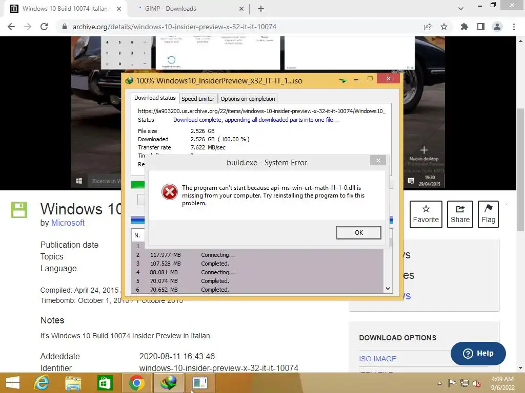Flag this archive item
The image size is (525, 393).
pyautogui.click(x=488, y=214)
